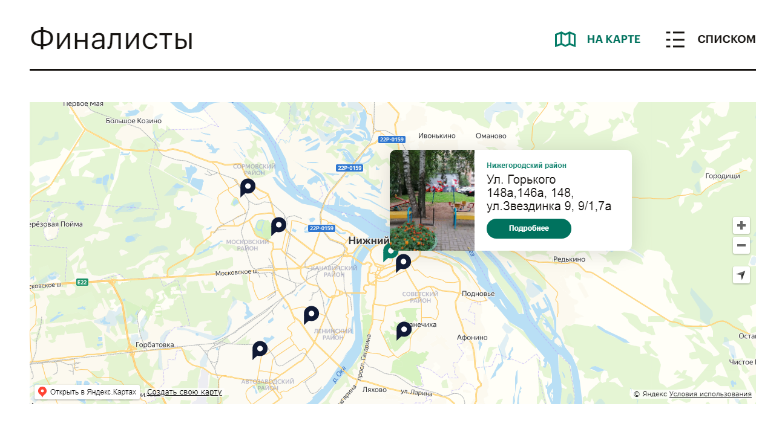
Task: Zoom out the map with minus button
Action: [741, 245]
